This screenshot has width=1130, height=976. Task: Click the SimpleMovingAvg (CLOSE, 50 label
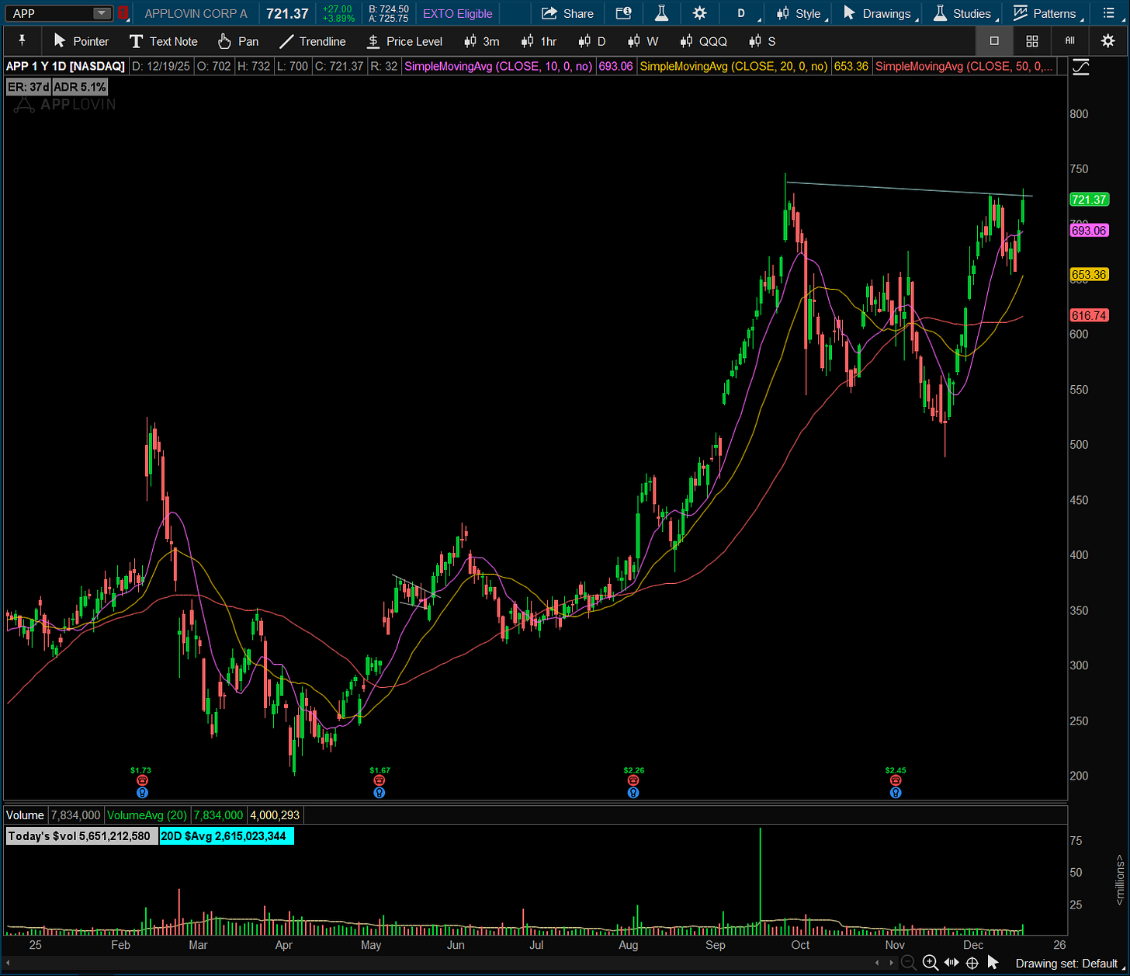[x=965, y=66]
